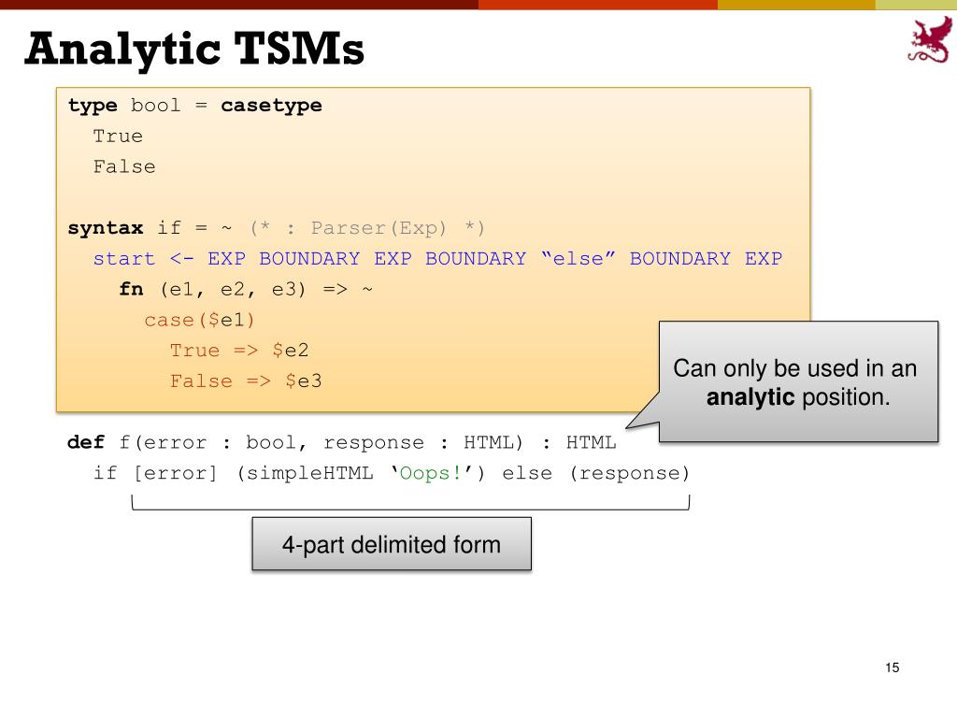Click the red dragon logo icon
This screenshot has width=957, height=718.
pyautogui.click(x=930, y=39)
